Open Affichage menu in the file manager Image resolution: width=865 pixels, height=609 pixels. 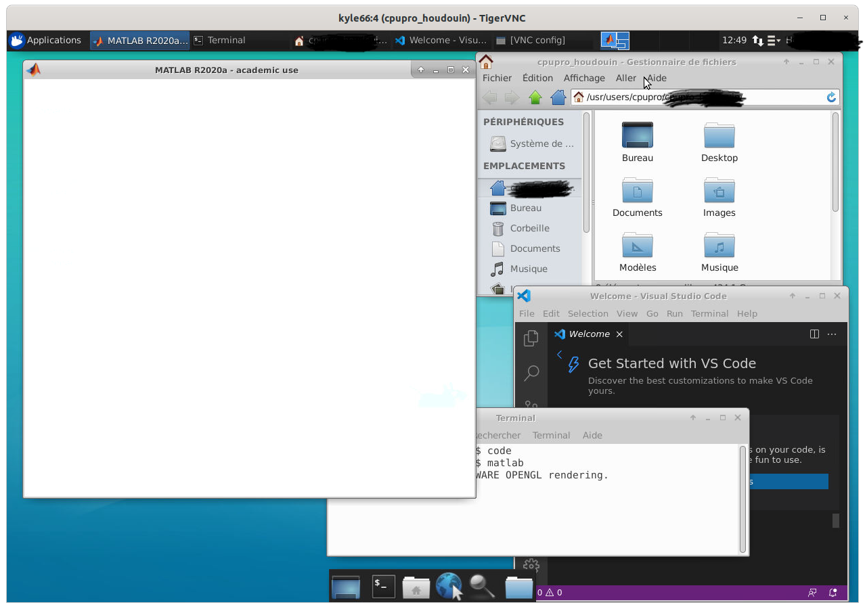(x=584, y=78)
